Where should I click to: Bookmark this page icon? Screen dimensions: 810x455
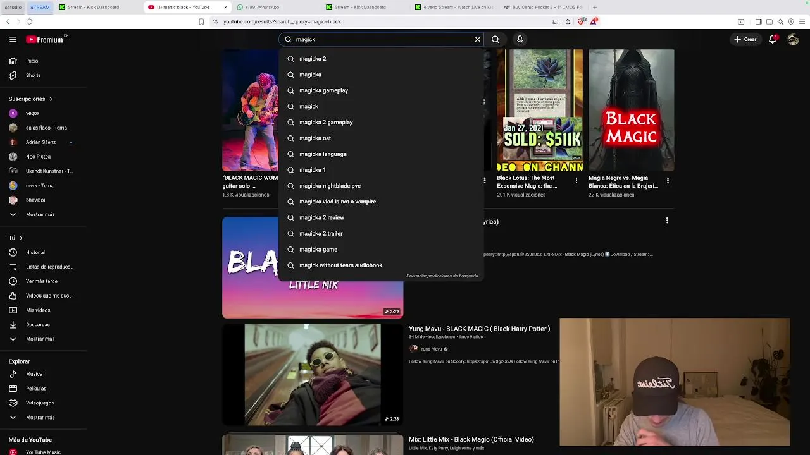201,21
